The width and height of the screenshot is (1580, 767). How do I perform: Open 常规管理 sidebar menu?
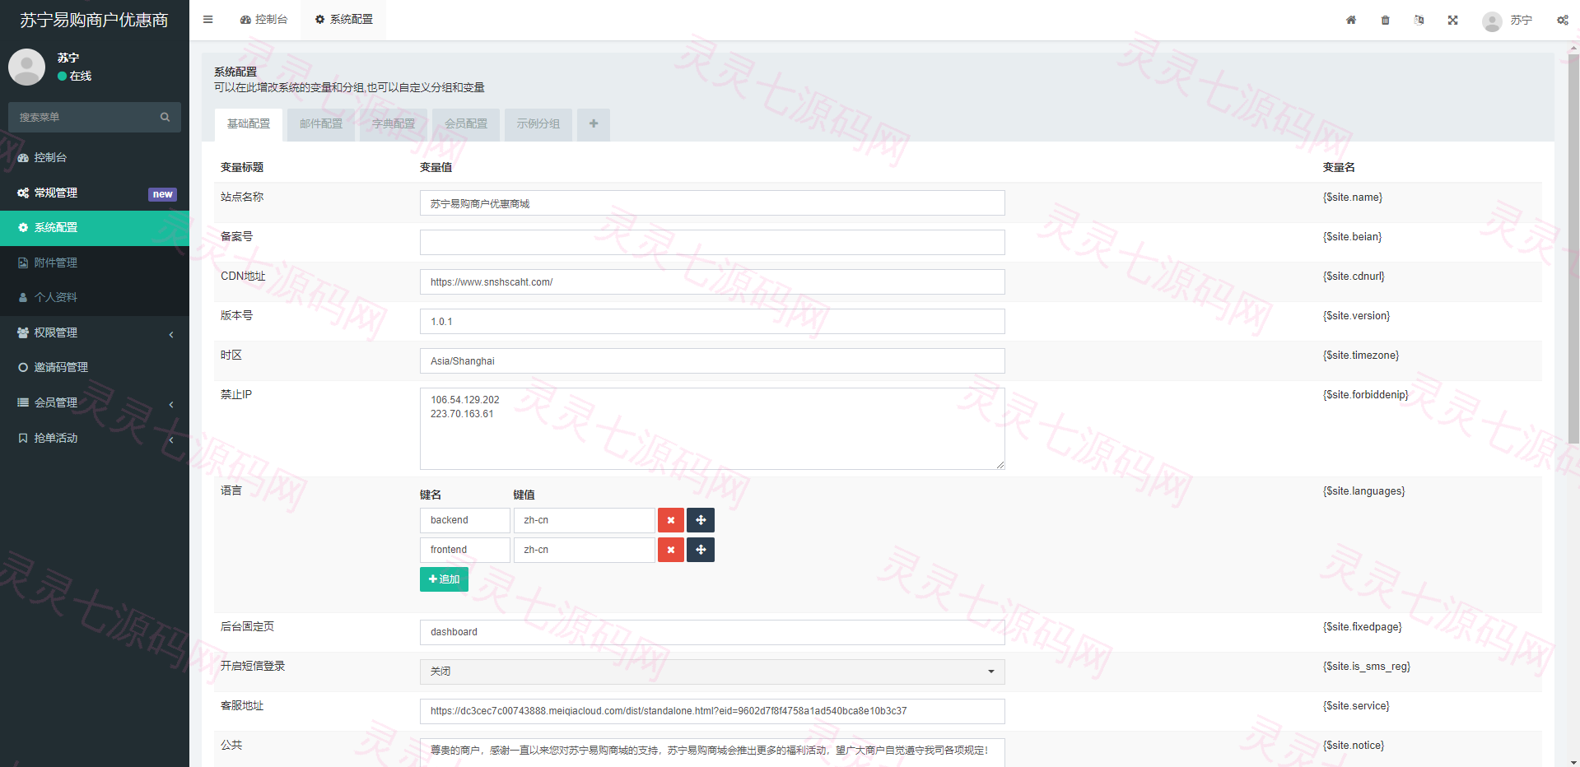(x=95, y=193)
